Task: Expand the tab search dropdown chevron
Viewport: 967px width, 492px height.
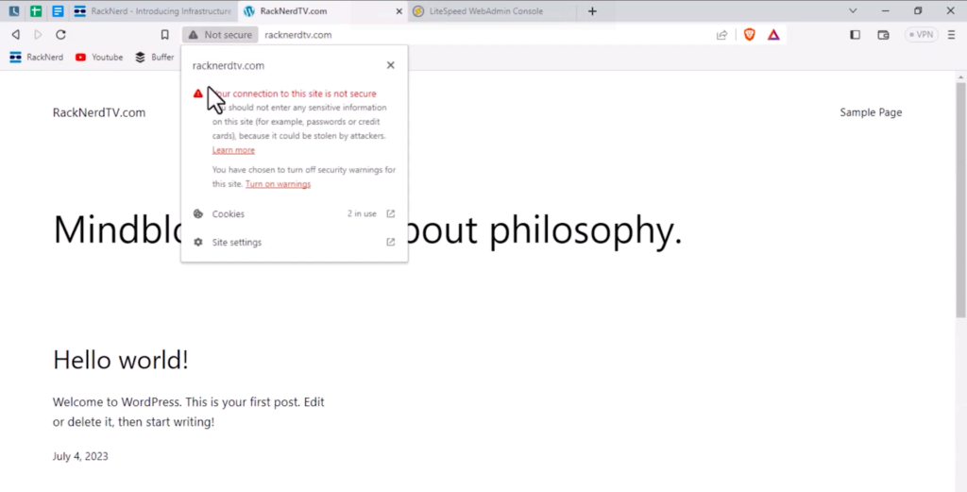Action: [853, 11]
